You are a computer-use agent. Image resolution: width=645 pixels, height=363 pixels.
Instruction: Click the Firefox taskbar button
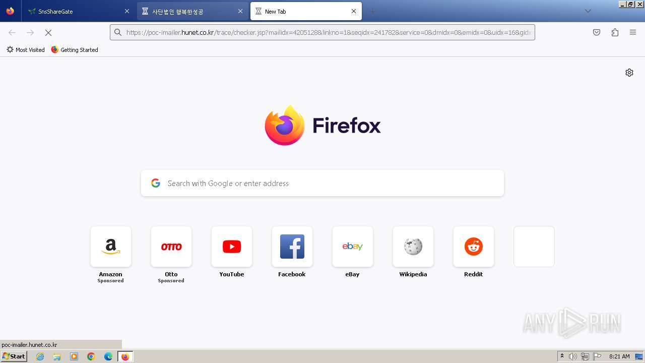coord(125,356)
